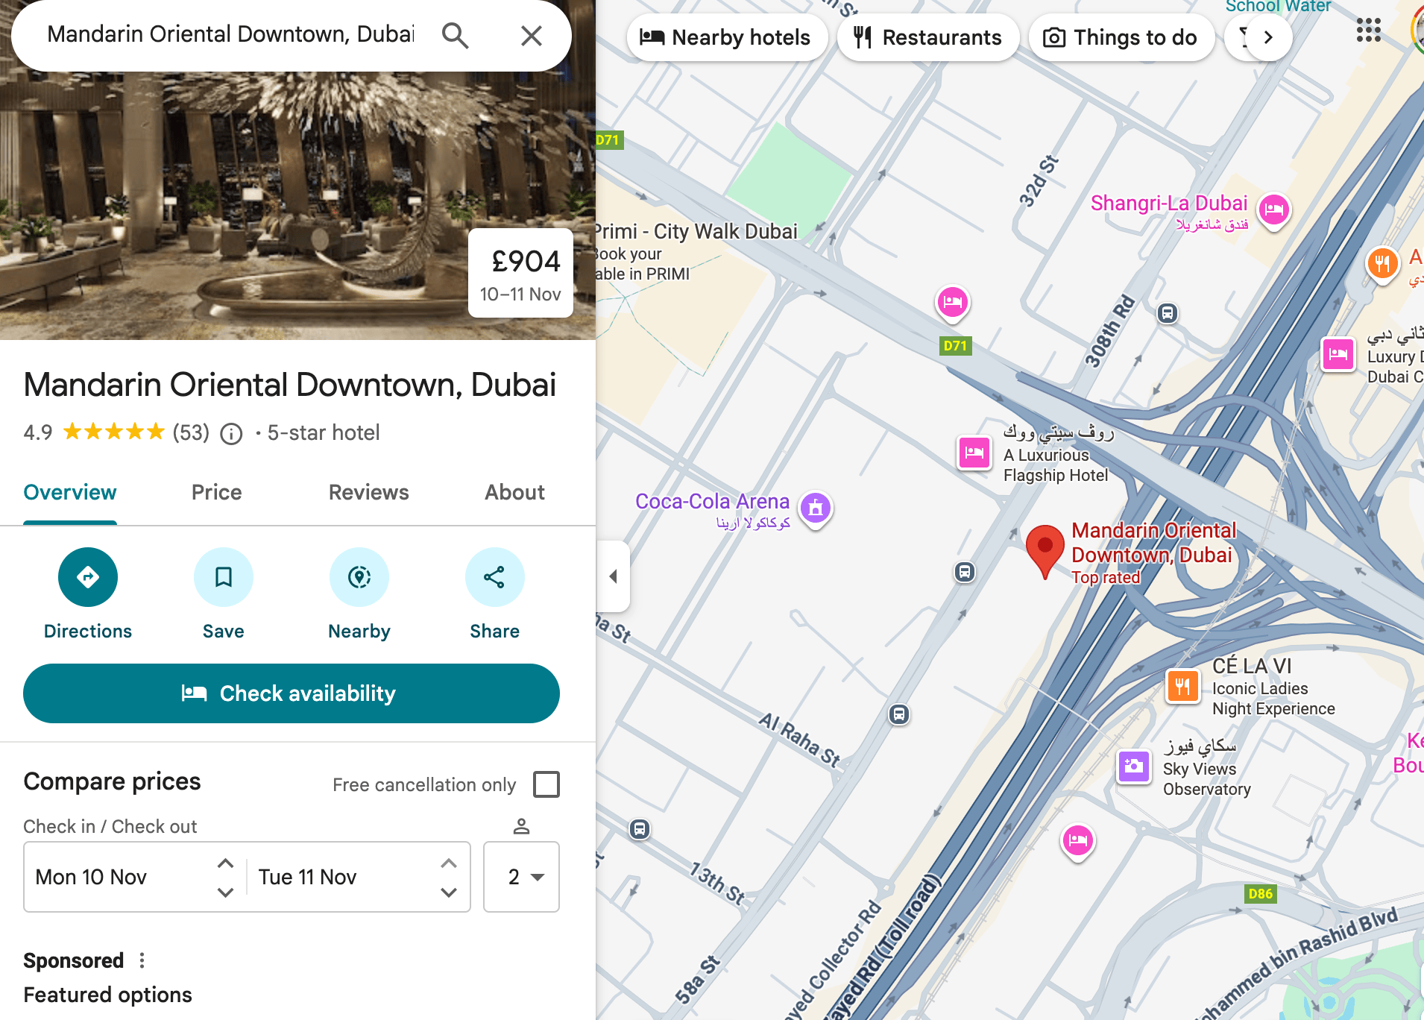Select bus stop icon on Al Raha St
This screenshot has height=1020, width=1424.
click(x=899, y=714)
